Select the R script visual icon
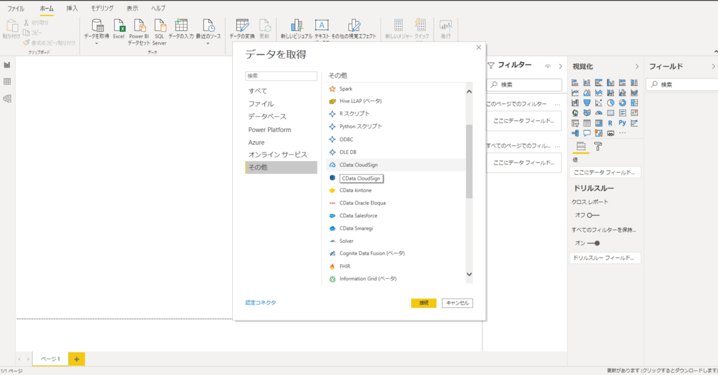This screenshot has height=375, width=718. click(611, 123)
